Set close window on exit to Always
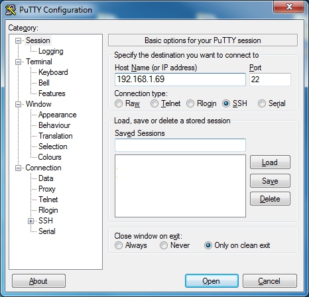Image resolution: width=309 pixels, height=297 pixels. click(119, 245)
